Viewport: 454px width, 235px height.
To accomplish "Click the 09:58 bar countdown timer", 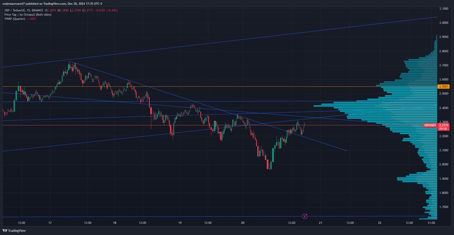I will [x=442, y=129].
